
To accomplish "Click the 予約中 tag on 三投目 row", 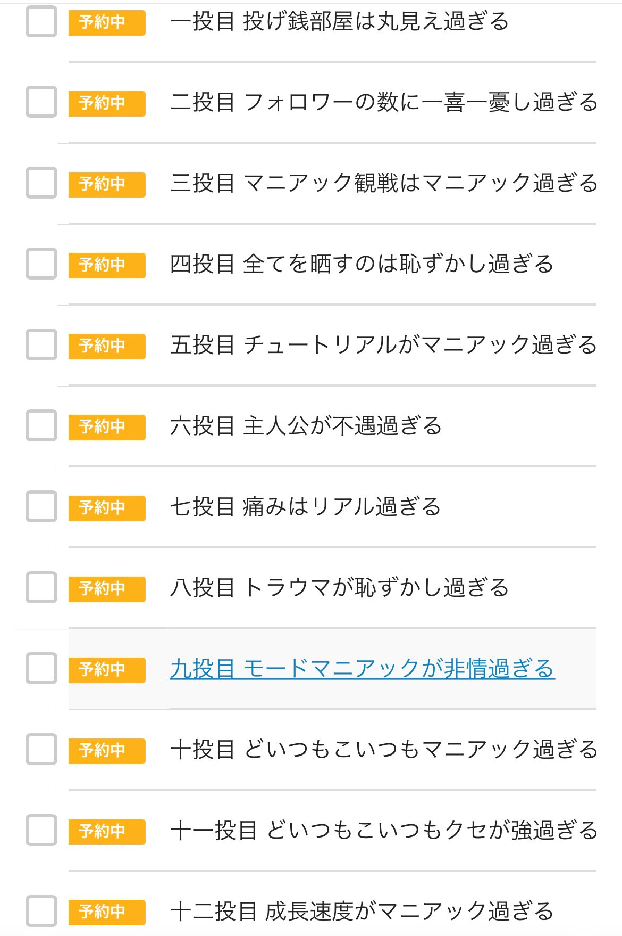I will click(x=107, y=184).
